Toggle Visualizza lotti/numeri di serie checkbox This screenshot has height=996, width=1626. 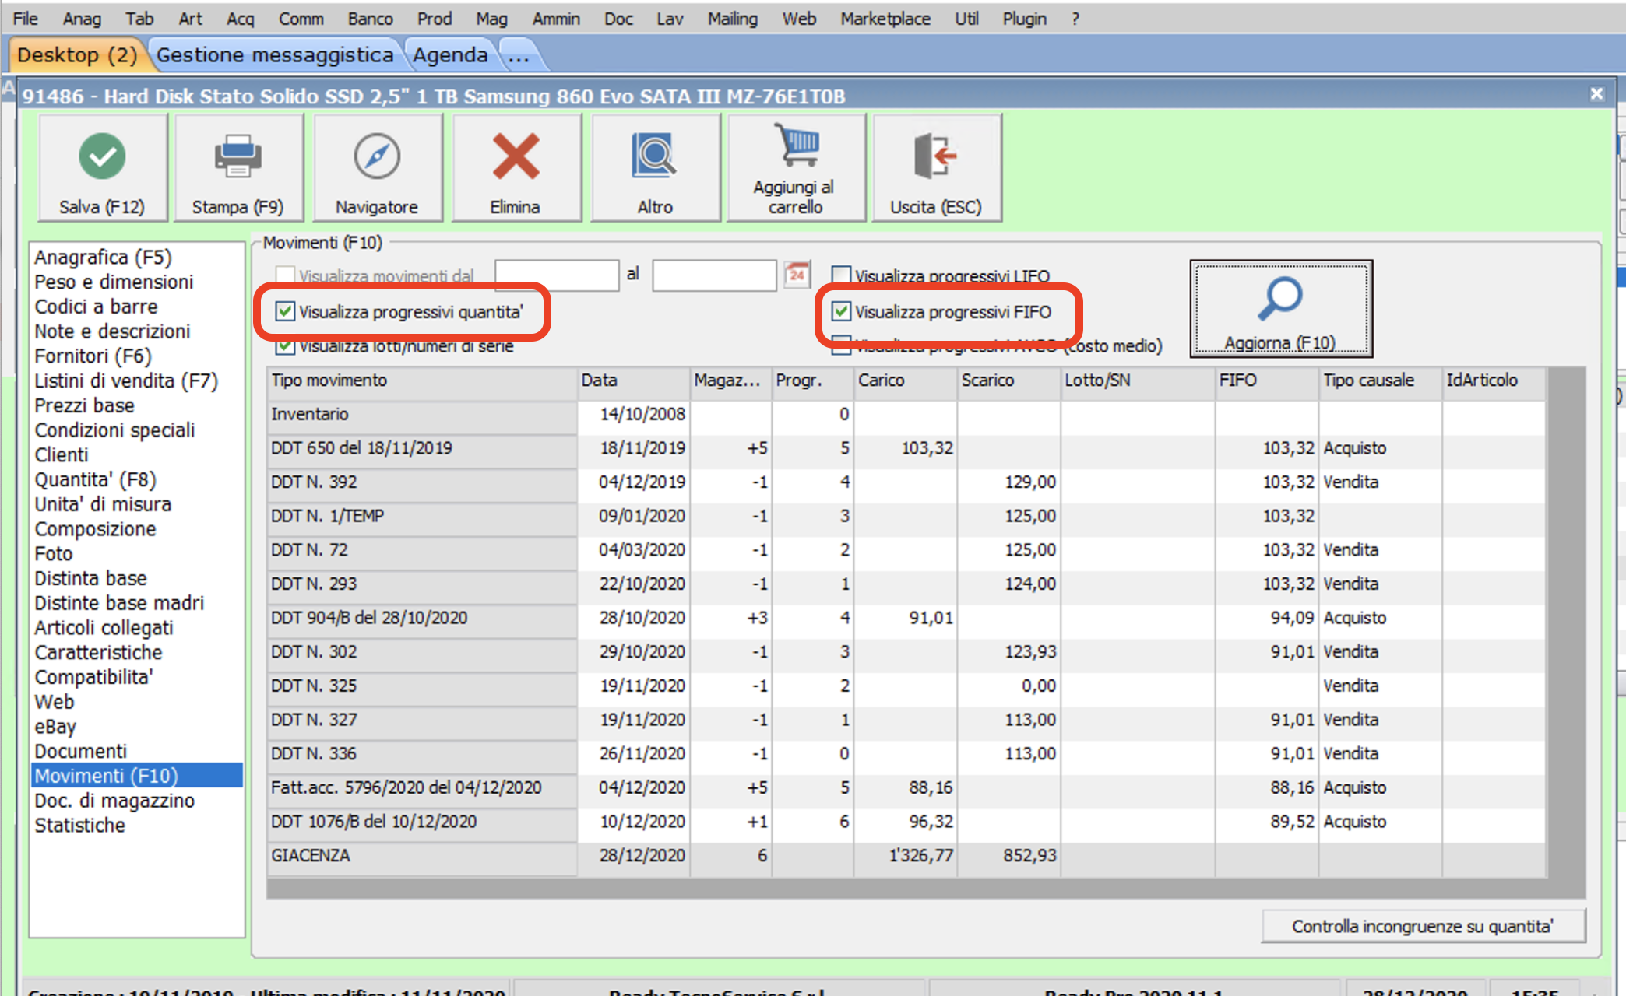coord(285,346)
